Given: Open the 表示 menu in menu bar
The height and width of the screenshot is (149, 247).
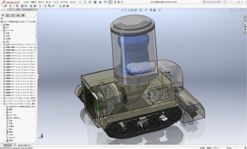Looking at the screenshot, I should click(41, 2).
